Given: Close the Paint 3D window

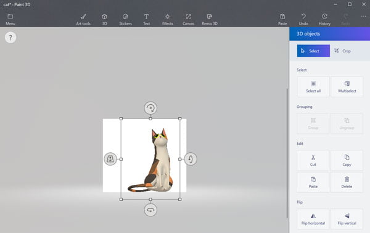Looking at the screenshot, I should [364, 4].
